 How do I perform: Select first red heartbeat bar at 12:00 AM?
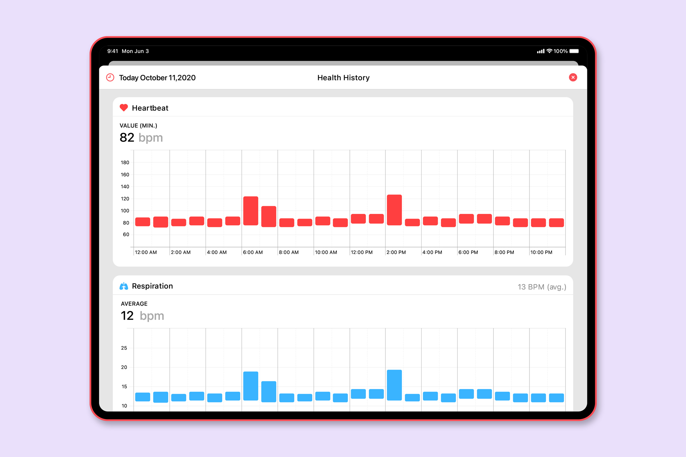[143, 222]
